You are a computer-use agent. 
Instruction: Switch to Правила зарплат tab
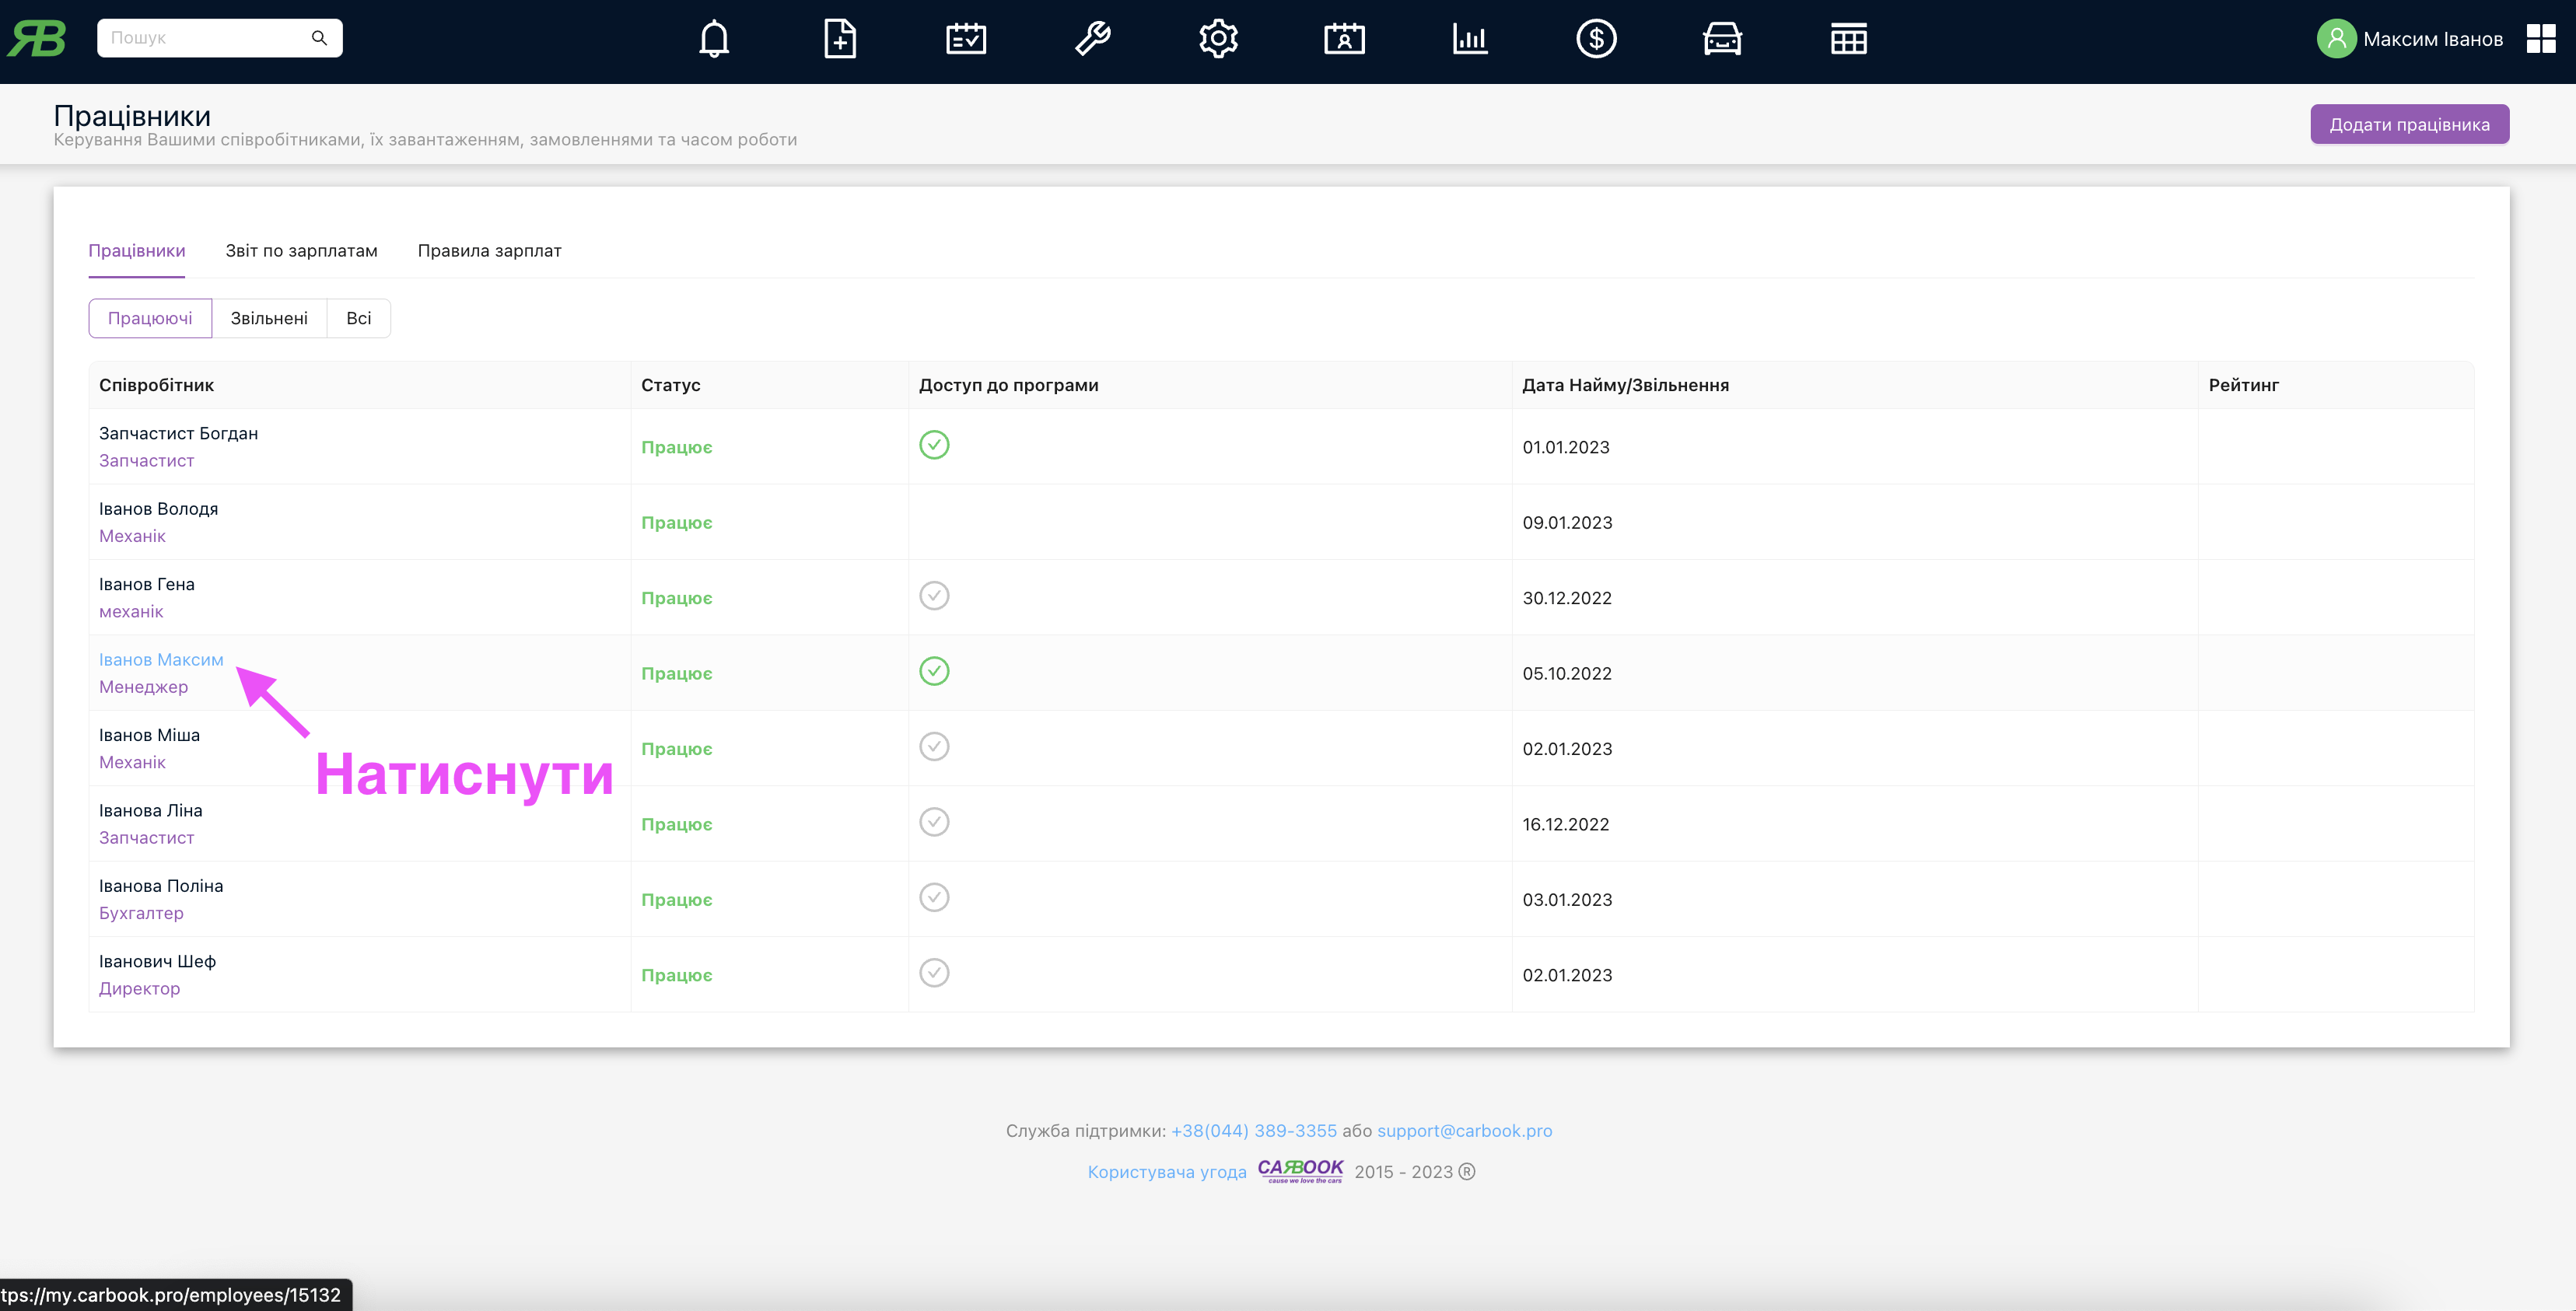coord(489,251)
